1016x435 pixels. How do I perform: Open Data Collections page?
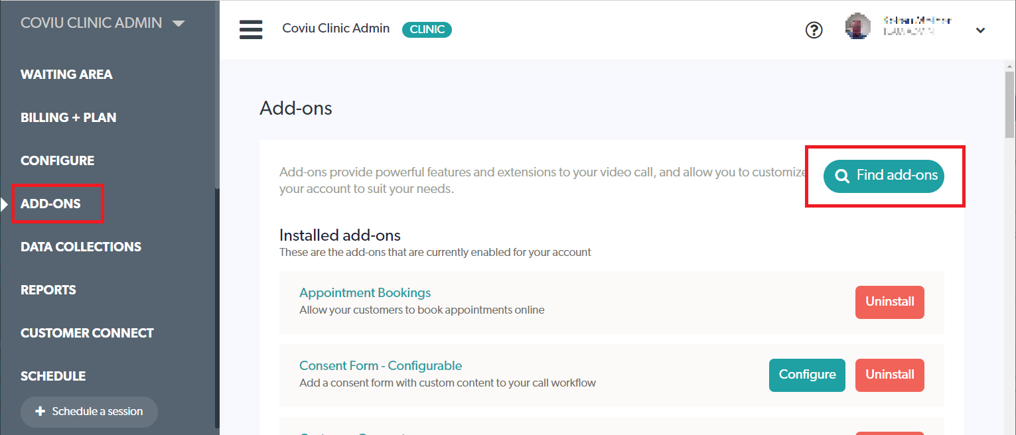tap(81, 247)
